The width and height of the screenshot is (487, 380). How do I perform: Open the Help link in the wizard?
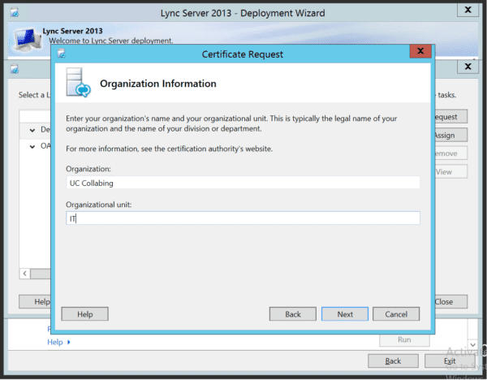pyautogui.click(x=55, y=343)
